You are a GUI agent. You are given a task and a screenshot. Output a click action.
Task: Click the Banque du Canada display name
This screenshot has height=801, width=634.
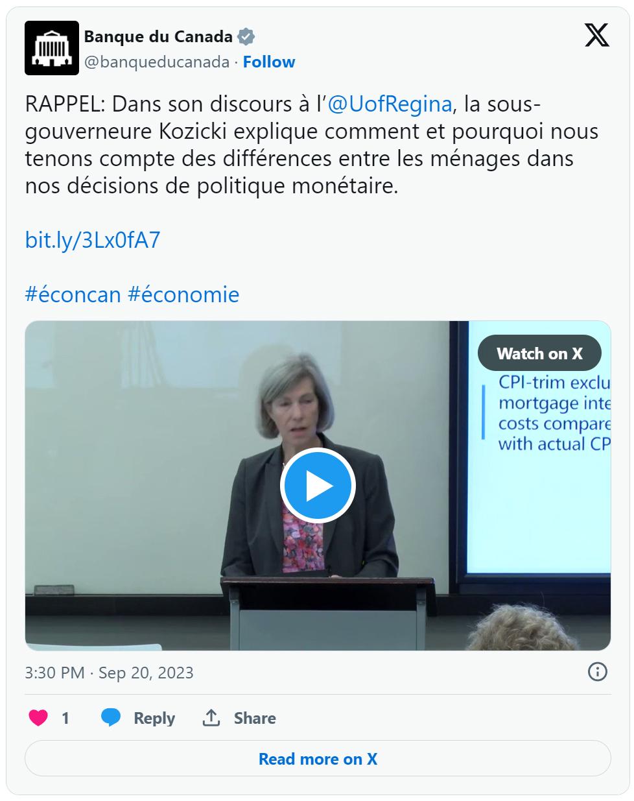158,36
